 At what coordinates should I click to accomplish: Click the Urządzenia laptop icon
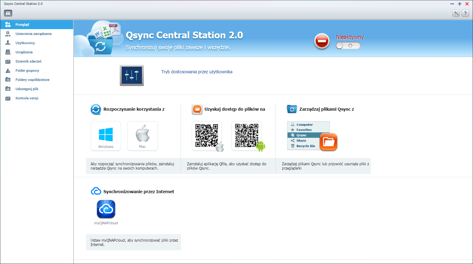click(8, 52)
